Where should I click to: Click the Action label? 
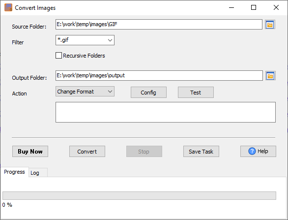coord(20,94)
